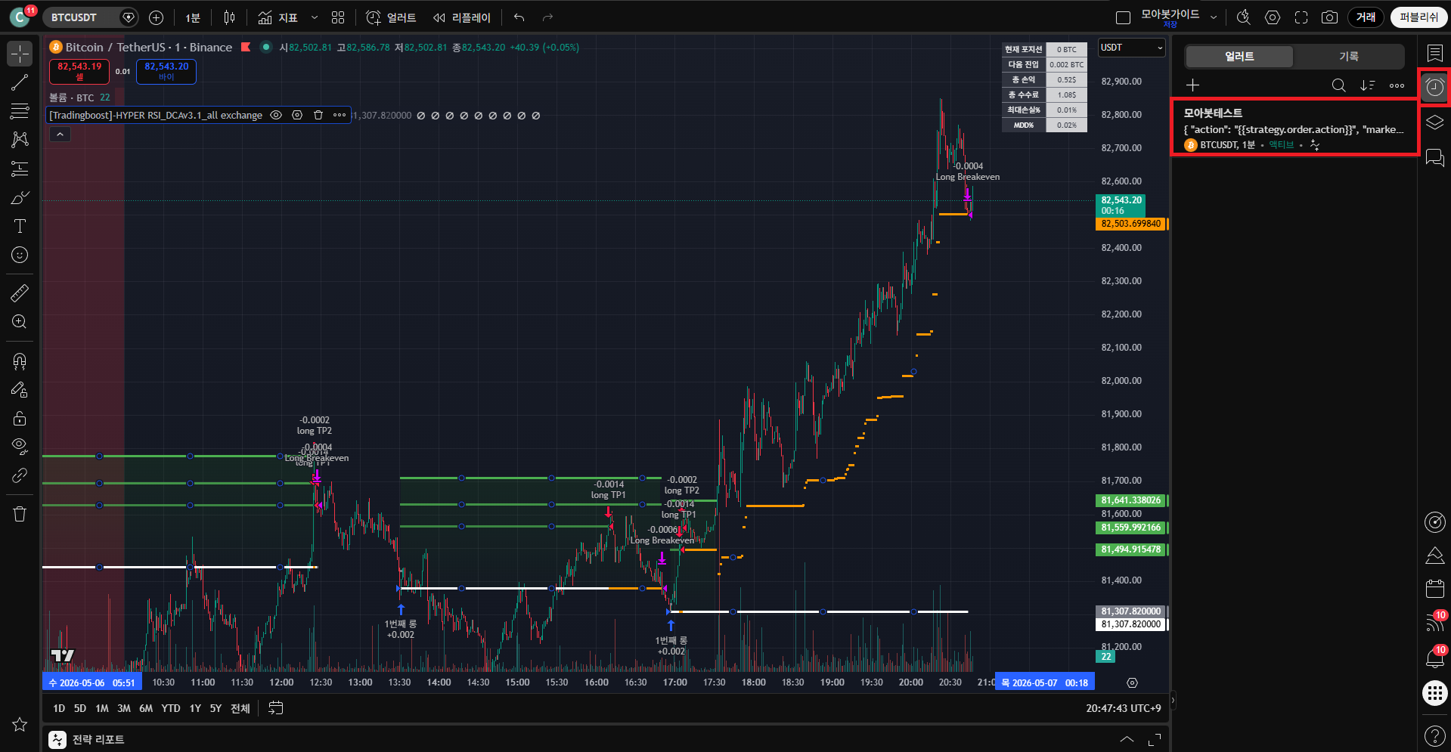Change candlestick chart style
Image resolution: width=1451 pixels, height=752 pixels.
tap(229, 17)
